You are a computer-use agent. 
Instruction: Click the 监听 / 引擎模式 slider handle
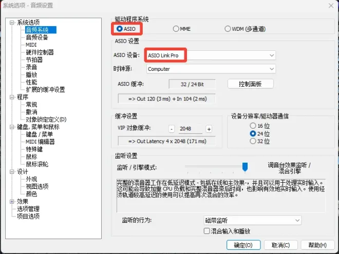[245, 166]
